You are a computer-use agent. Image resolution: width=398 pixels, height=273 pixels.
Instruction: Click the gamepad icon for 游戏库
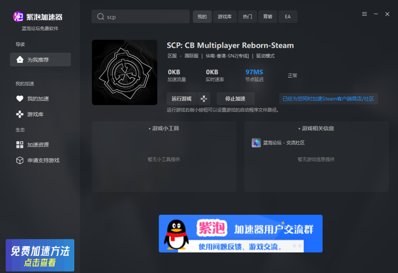[x=20, y=115]
